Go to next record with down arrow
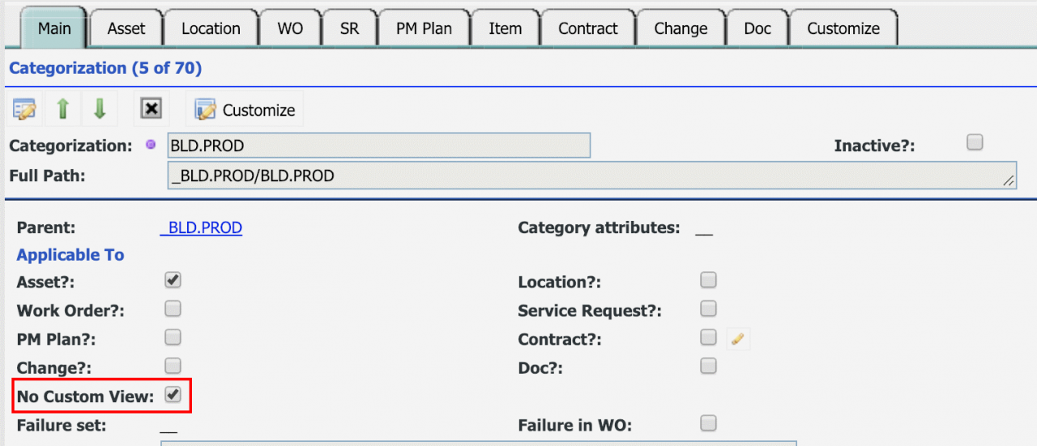Screen dimensions: 1037x446 (x=100, y=109)
